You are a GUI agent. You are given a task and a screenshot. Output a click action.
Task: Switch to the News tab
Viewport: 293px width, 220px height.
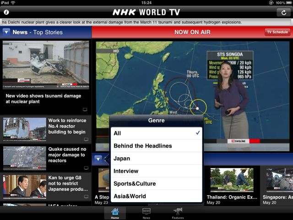tap(146, 214)
